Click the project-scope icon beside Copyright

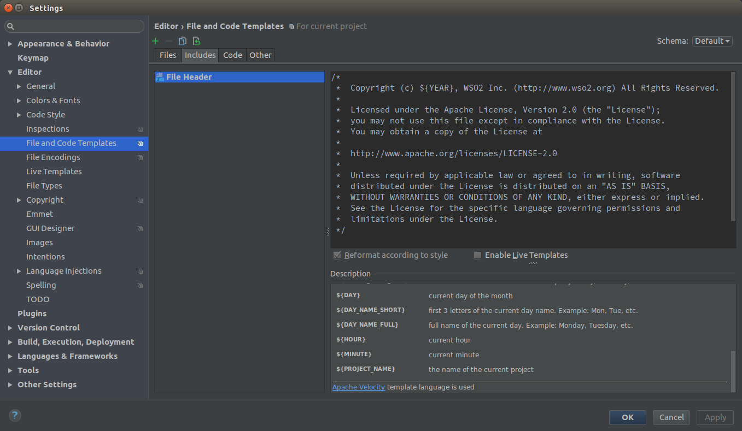coord(141,200)
